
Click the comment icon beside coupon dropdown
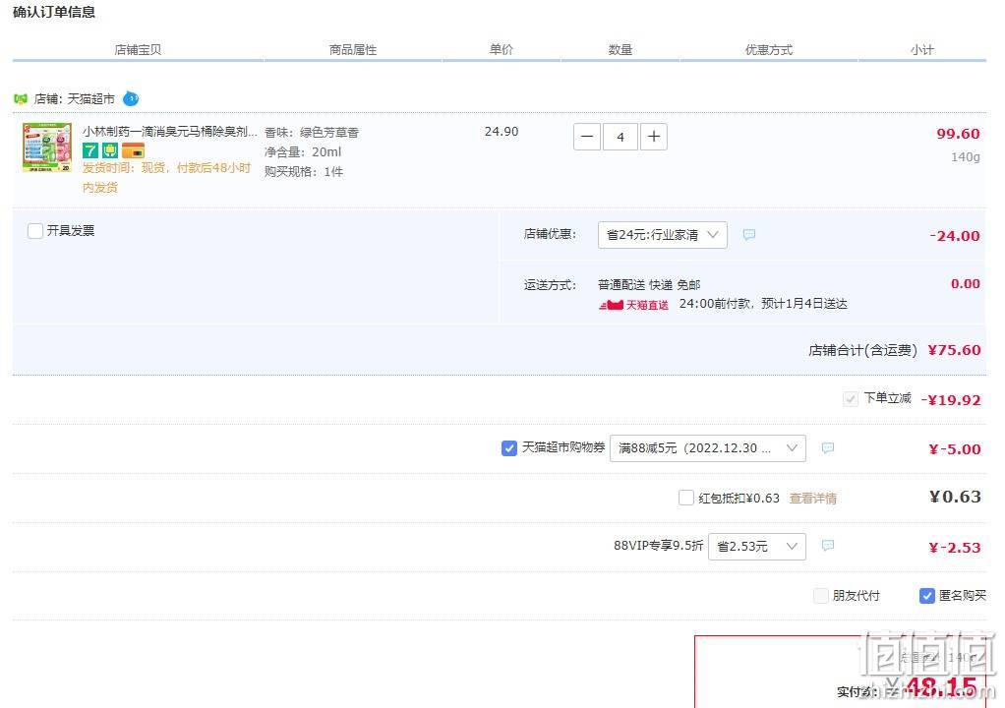pyautogui.click(x=827, y=447)
